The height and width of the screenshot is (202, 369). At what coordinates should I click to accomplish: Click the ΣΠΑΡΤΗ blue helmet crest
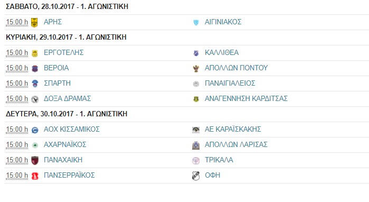tap(35, 84)
